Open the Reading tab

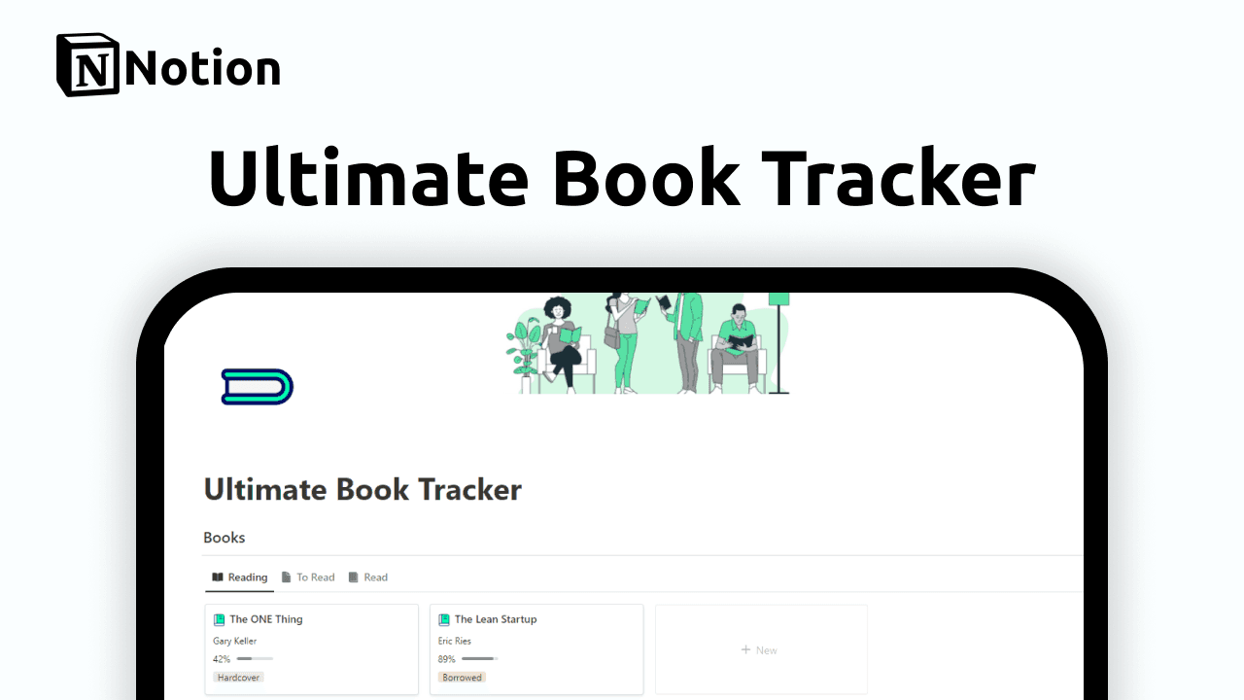(x=239, y=577)
